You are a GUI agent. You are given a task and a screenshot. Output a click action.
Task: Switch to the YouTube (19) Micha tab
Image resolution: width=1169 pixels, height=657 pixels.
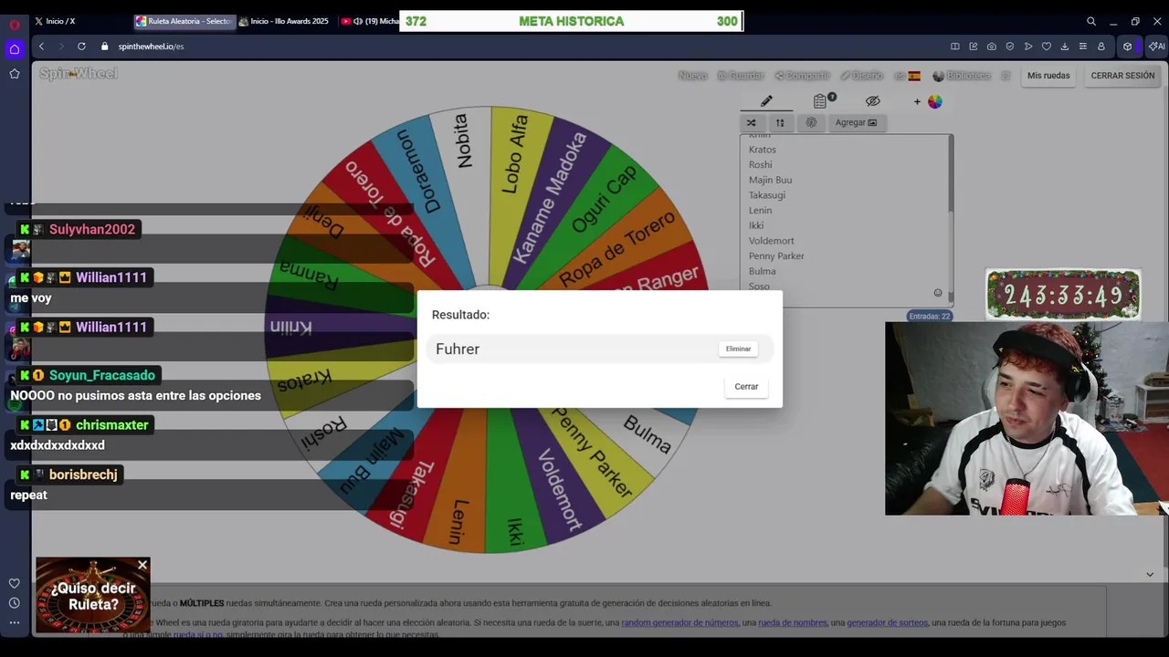coord(368,21)
